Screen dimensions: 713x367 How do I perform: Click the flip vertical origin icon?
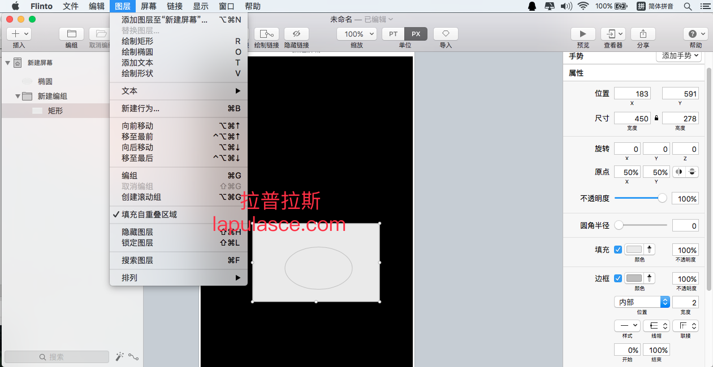pyautogui.click(x=692, y=172)
